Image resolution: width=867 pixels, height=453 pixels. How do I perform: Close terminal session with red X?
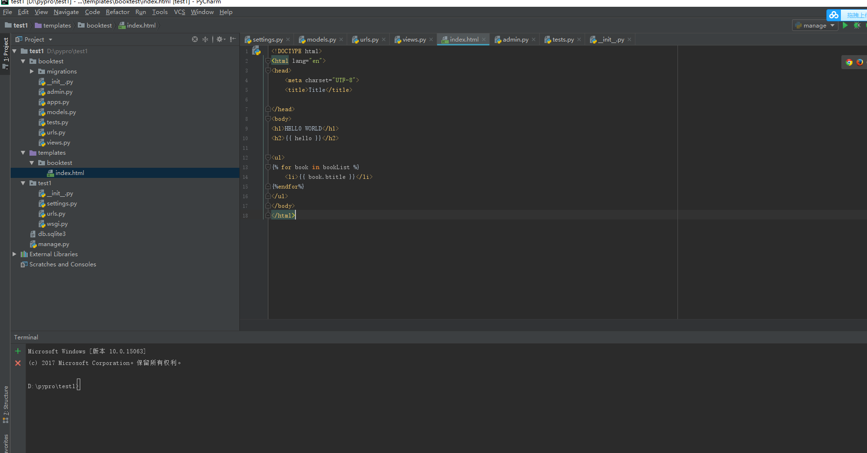click(18, 363)
